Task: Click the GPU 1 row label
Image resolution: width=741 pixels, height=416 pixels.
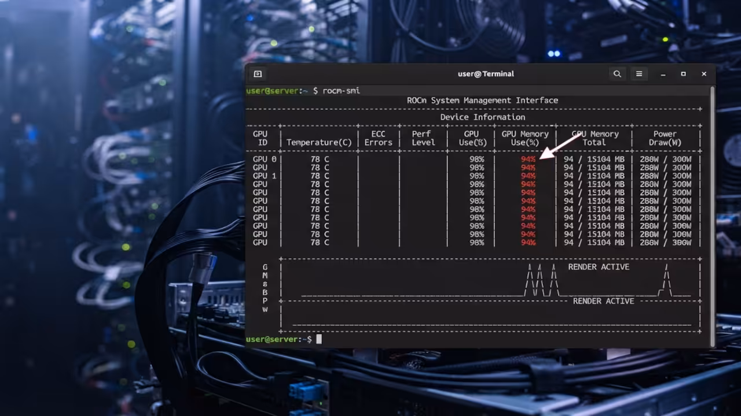Action: (264, 176)
